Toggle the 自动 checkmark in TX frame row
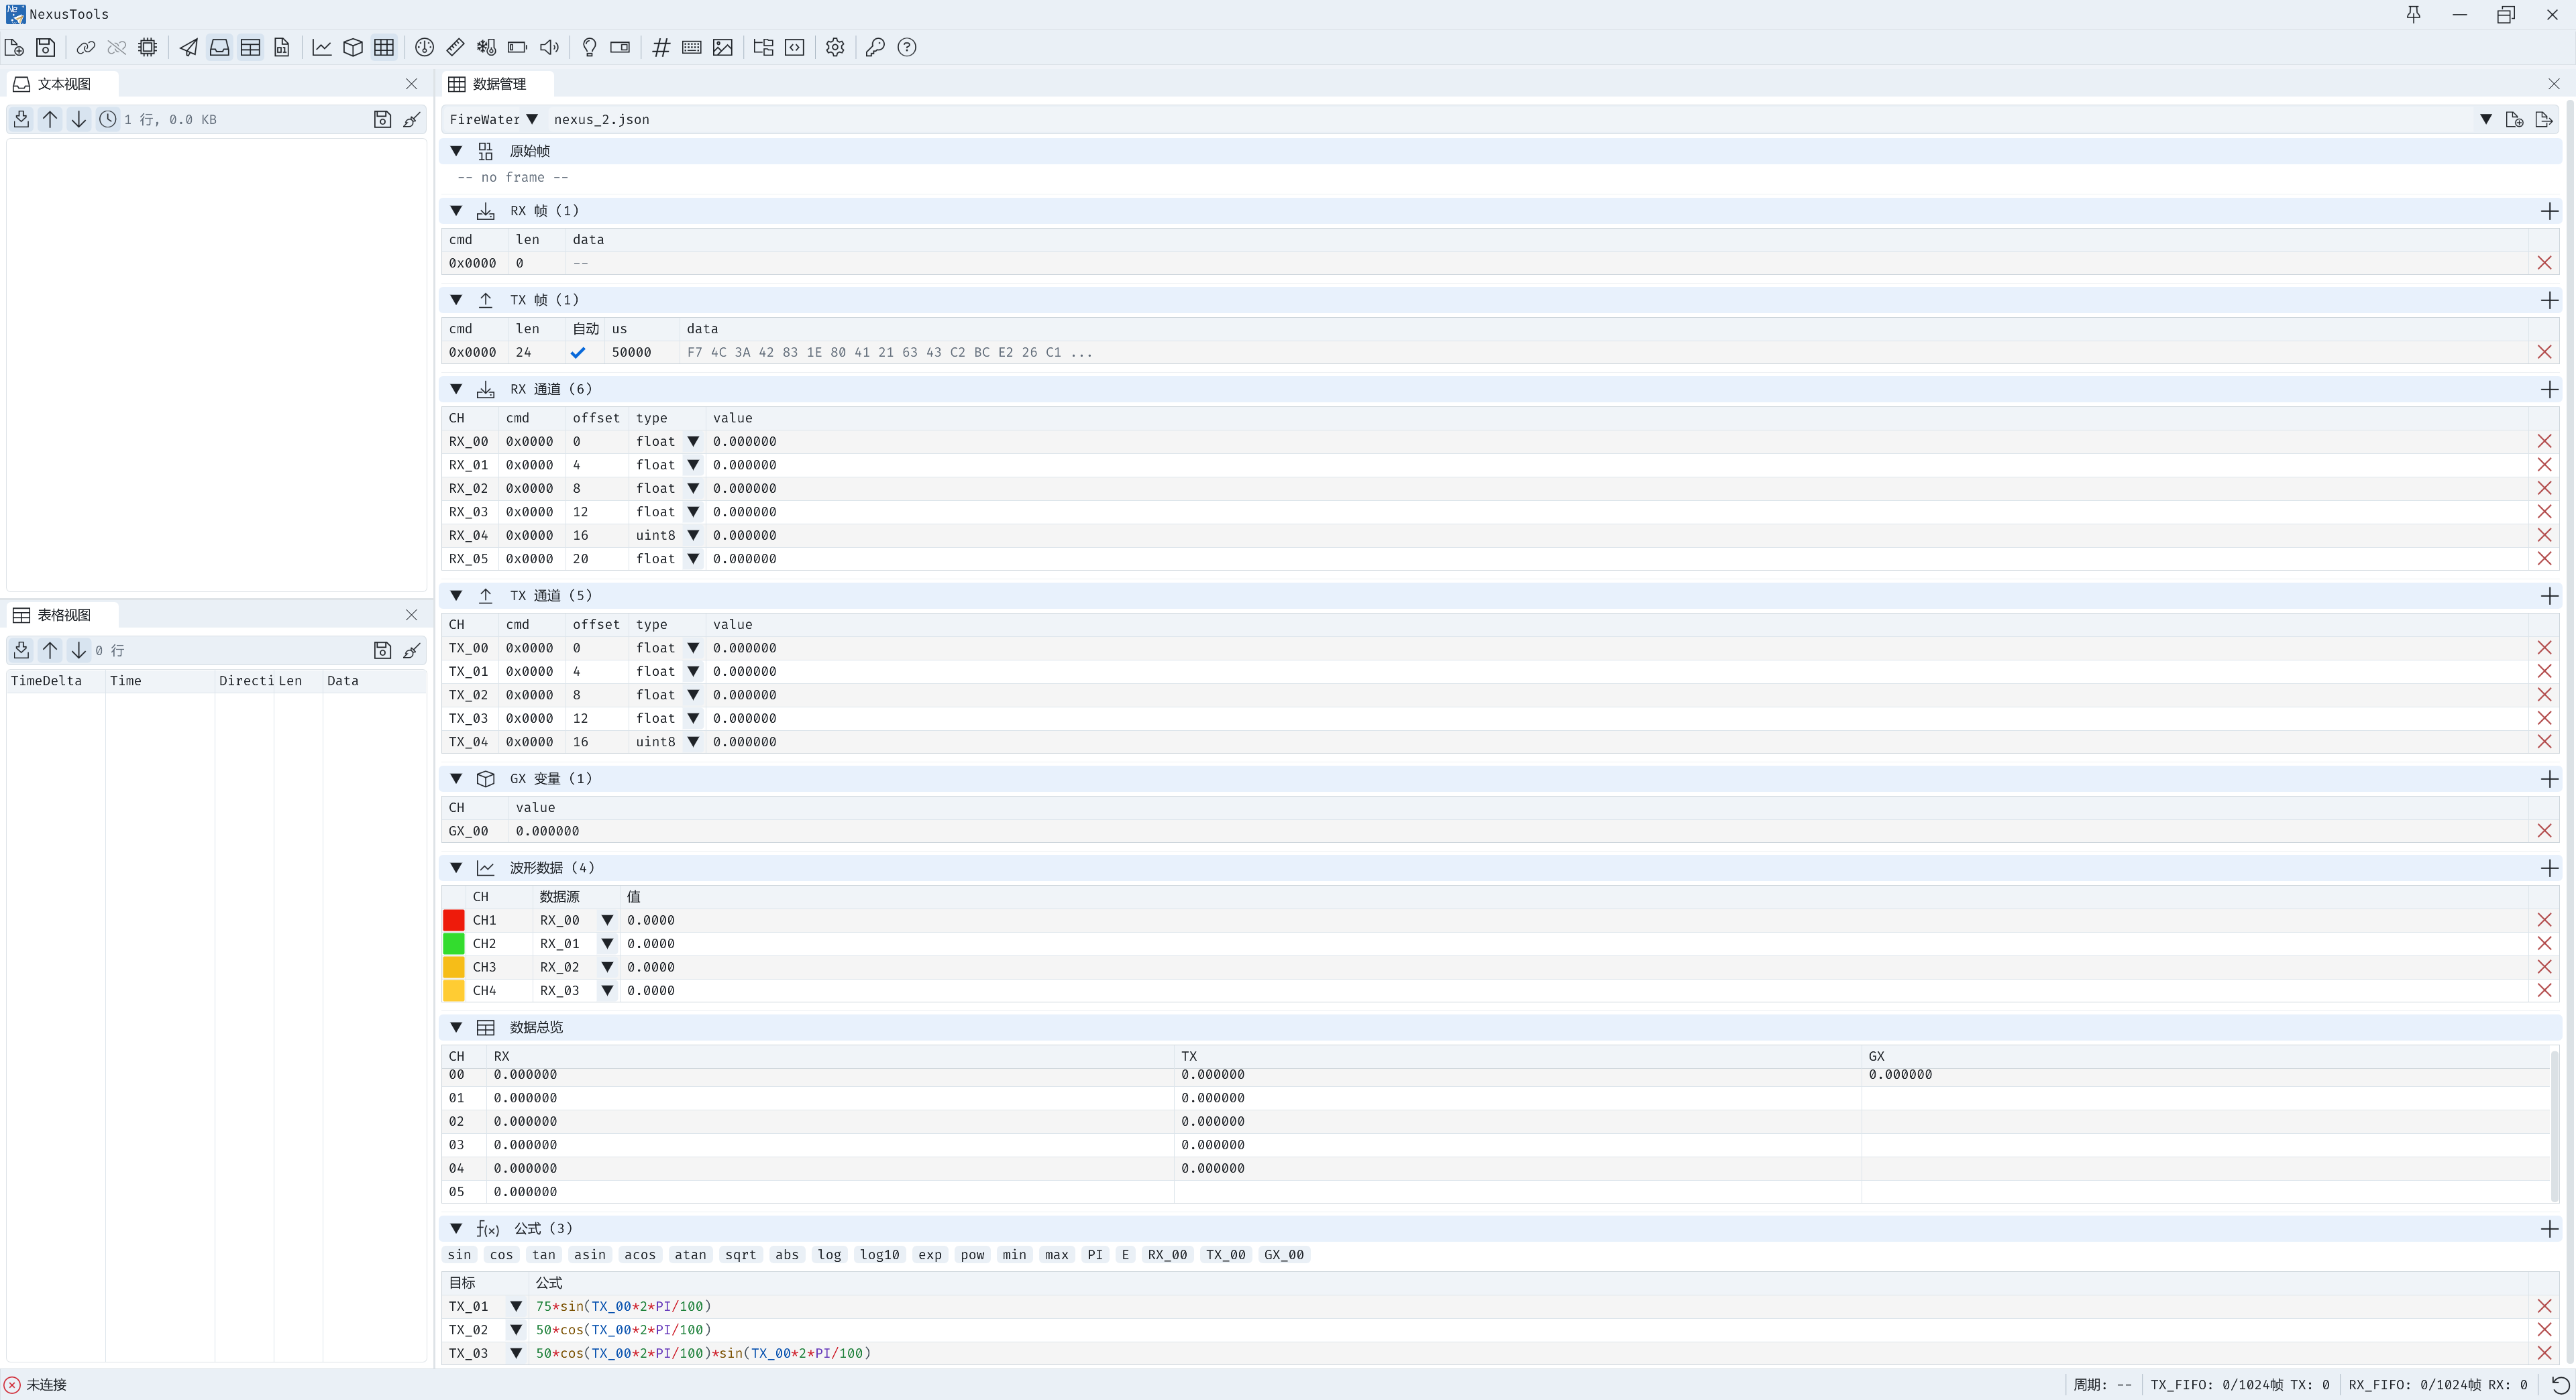 tap(578, 353)
